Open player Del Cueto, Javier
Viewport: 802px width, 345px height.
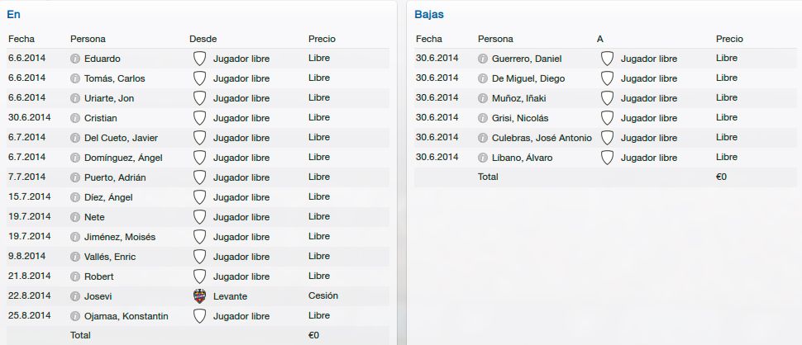[x=122, y=138]
